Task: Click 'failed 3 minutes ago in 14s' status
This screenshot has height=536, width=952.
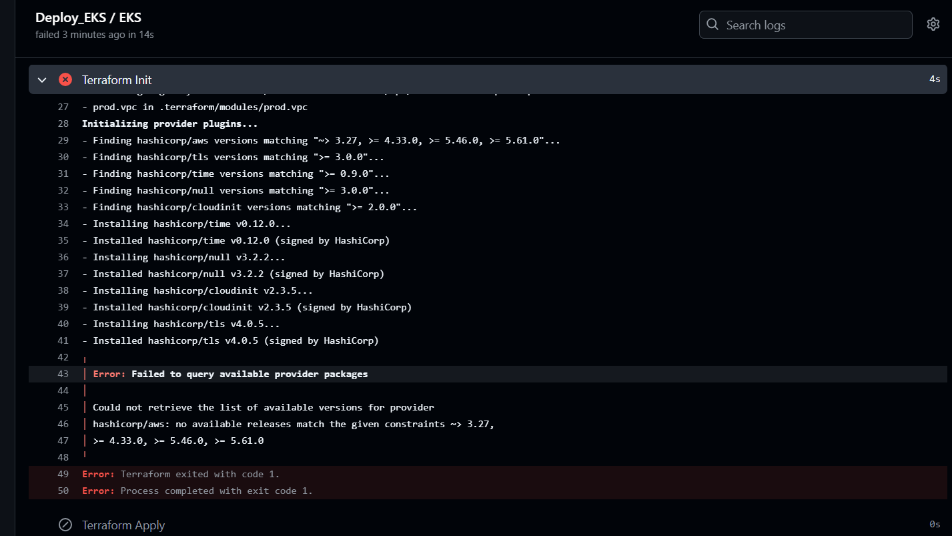Action: 95,34
